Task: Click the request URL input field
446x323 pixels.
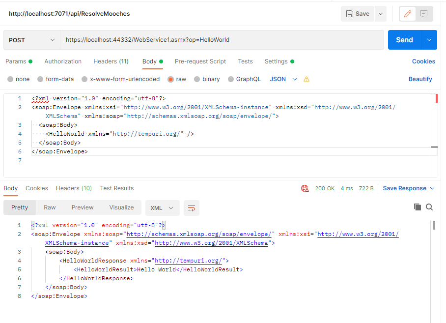Action: pyautogui.click(x=222, y=40)
